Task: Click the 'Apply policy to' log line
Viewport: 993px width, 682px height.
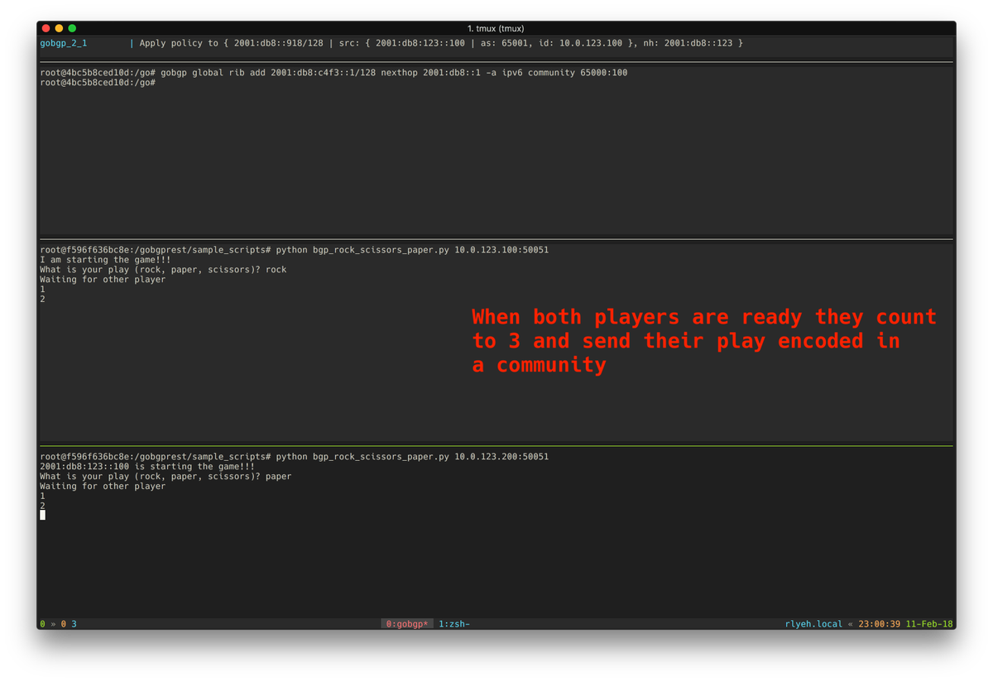Action: (x=441, y=43)
